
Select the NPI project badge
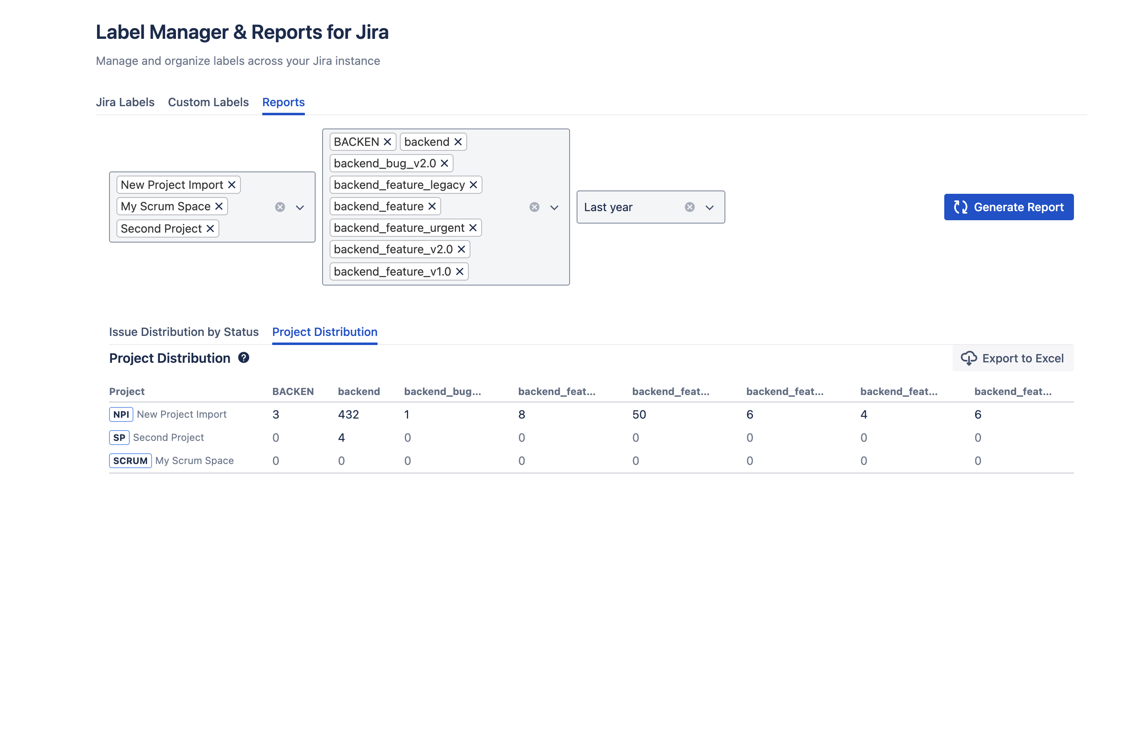[x=121, y=414]
